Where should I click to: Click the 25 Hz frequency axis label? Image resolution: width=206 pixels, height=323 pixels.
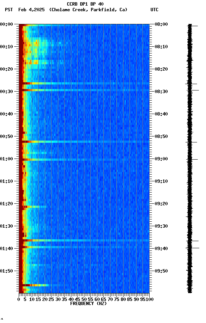[x=51, y=299]
